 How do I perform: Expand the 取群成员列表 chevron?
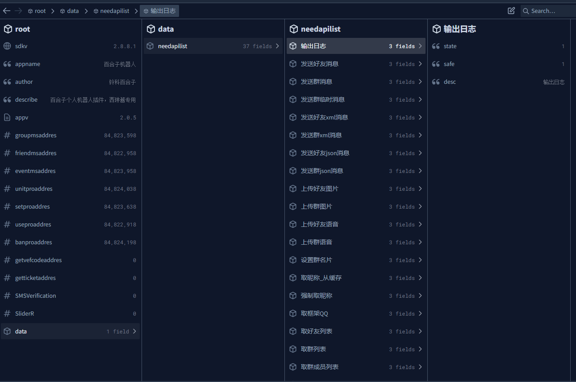(x=420, y=367)
